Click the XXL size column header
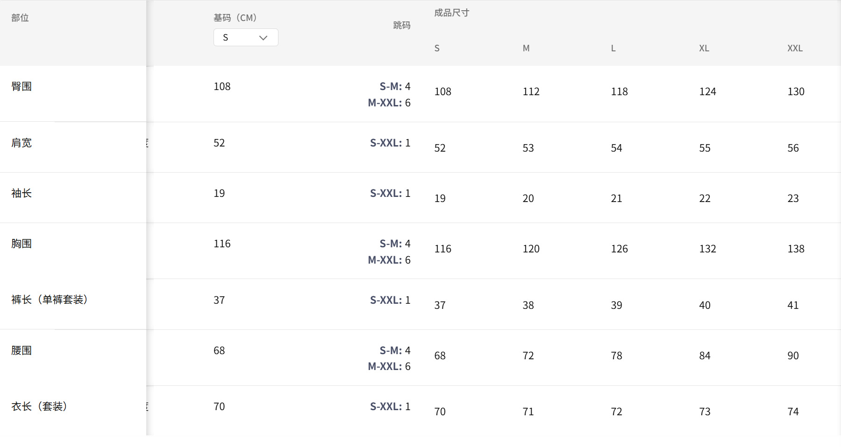 (795, 48)
